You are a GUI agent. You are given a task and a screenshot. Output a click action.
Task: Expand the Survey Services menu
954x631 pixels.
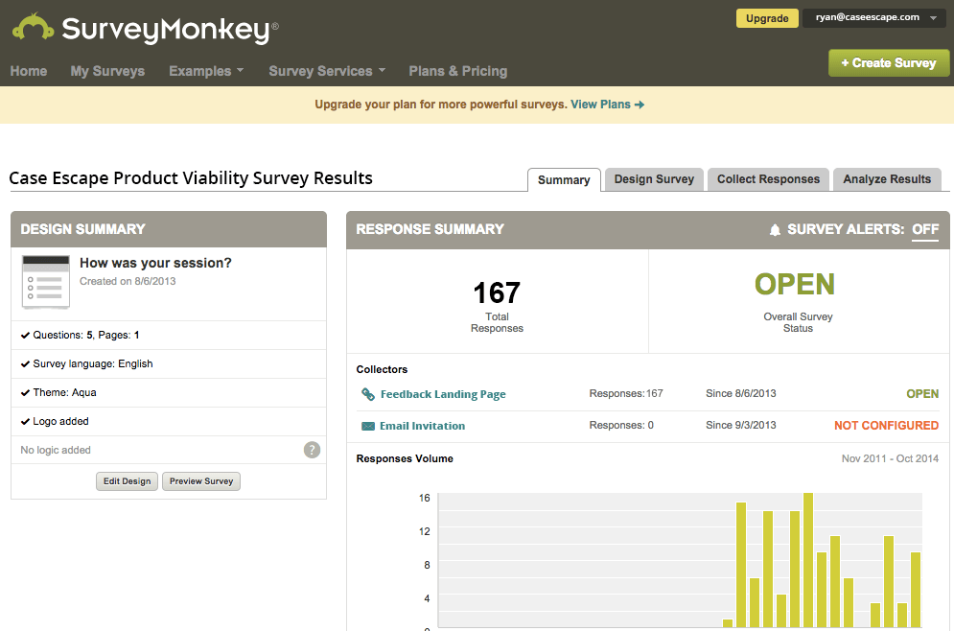(327, 71)
